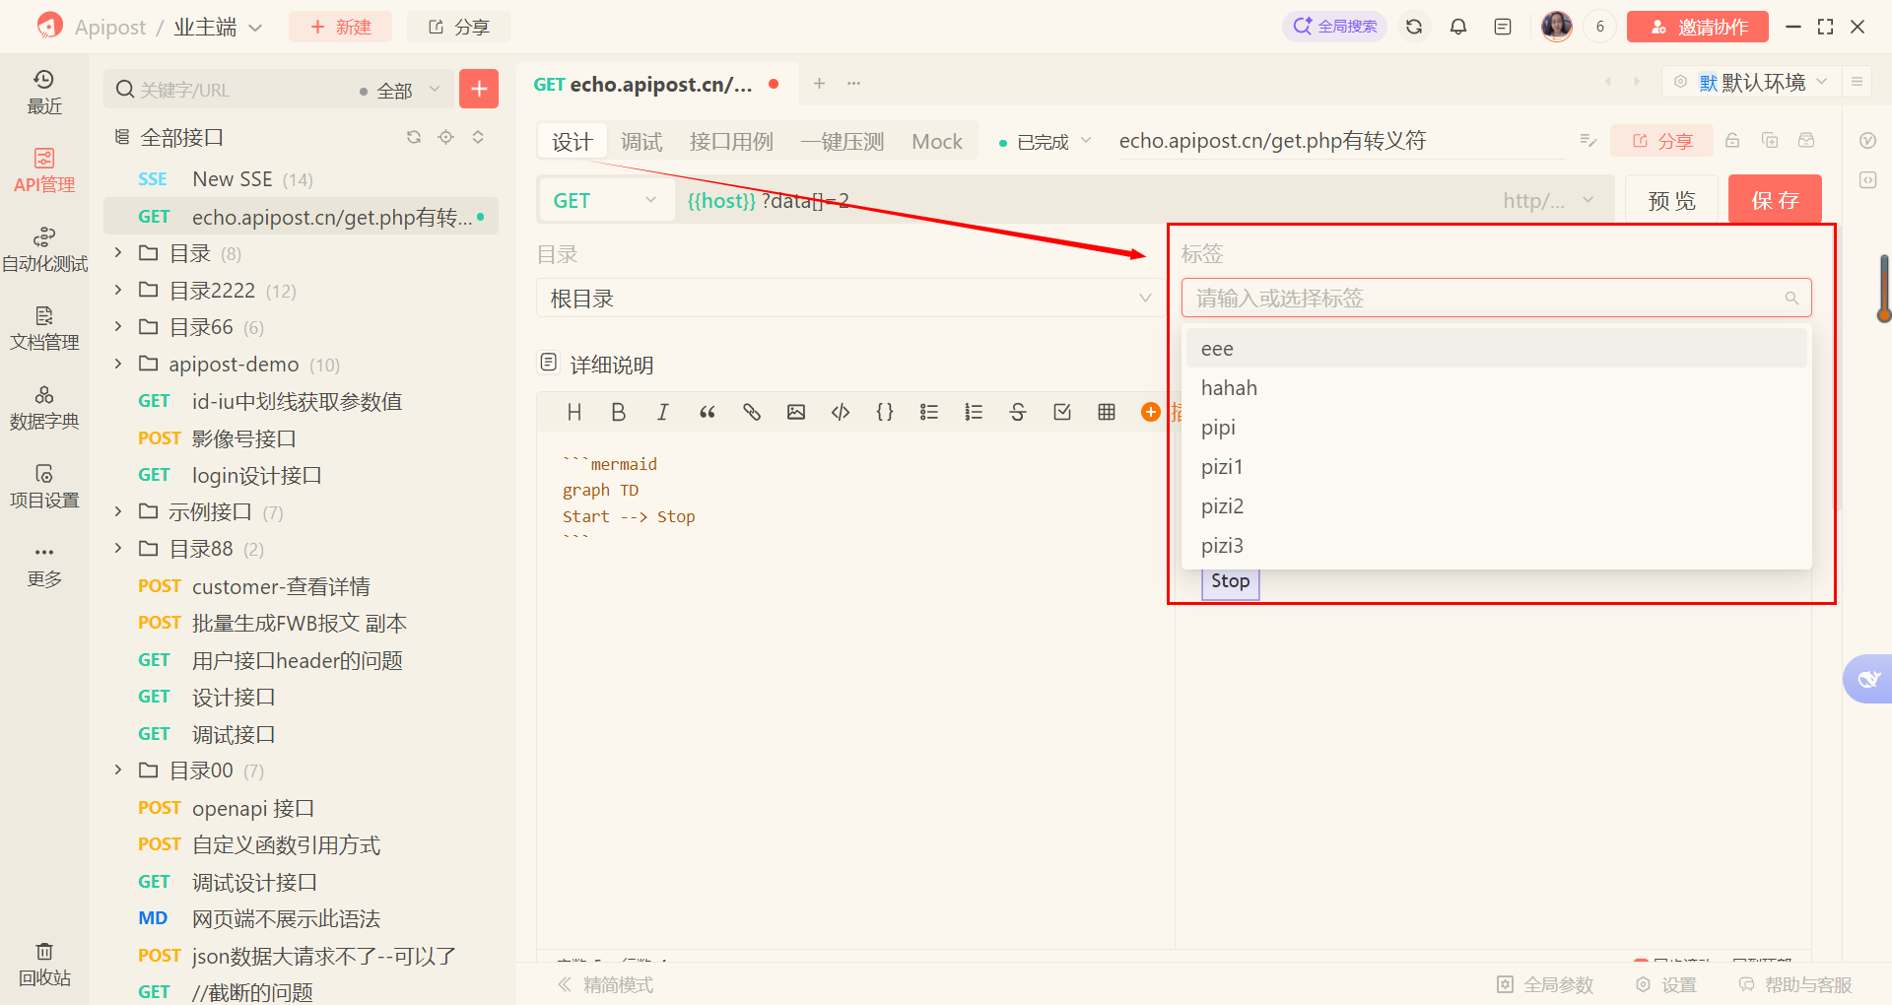Image resolution: width=1892 pixels, height=1005 pixels.
Task: Open the 已完成 status dropdown
Action: point(1045,142)
